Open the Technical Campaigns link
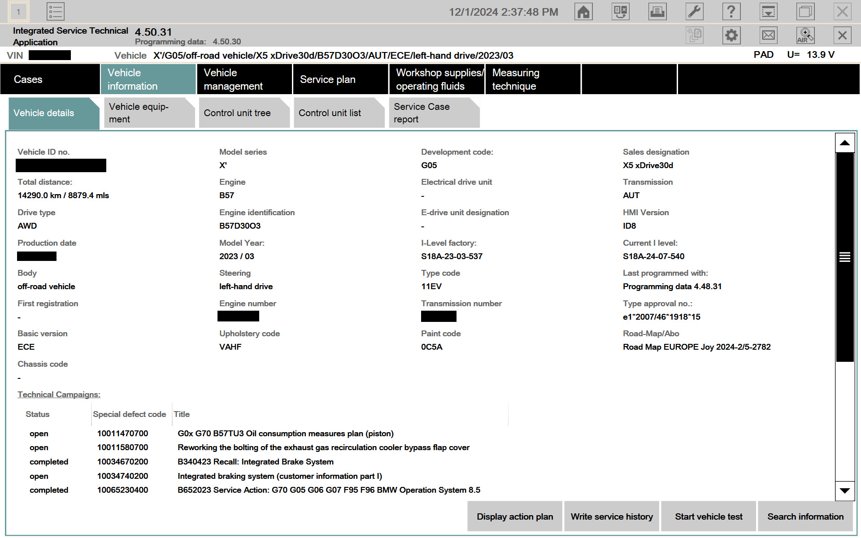861x538 pixels. pos(59,395)
